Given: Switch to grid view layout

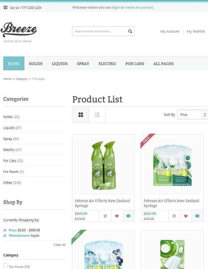Looking at the screenshot, I should pos(81,115).
